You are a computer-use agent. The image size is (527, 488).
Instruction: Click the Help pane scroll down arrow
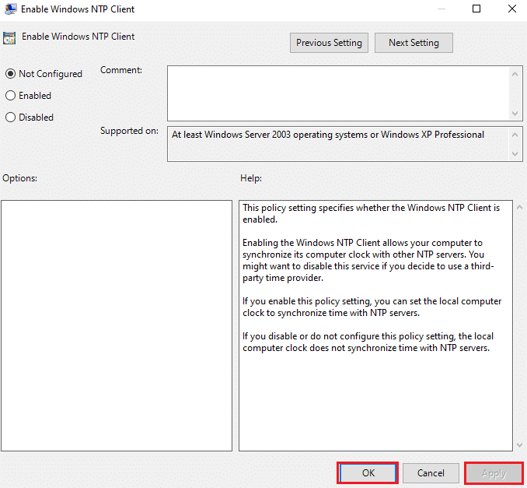pos(519,445)
